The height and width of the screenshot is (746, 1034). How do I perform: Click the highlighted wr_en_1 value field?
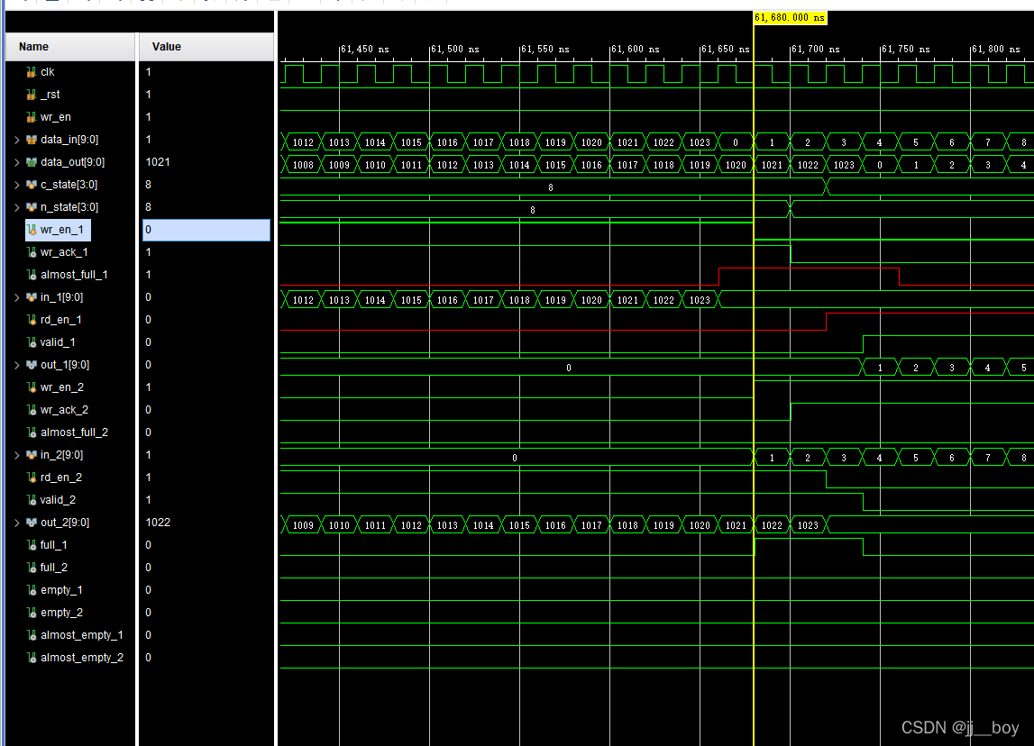[x=206, y=230]
